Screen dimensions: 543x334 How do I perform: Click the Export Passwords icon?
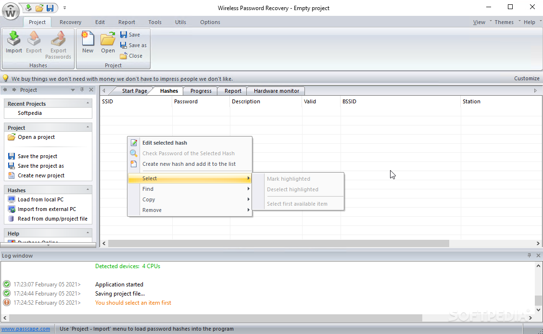coord(58,38)
